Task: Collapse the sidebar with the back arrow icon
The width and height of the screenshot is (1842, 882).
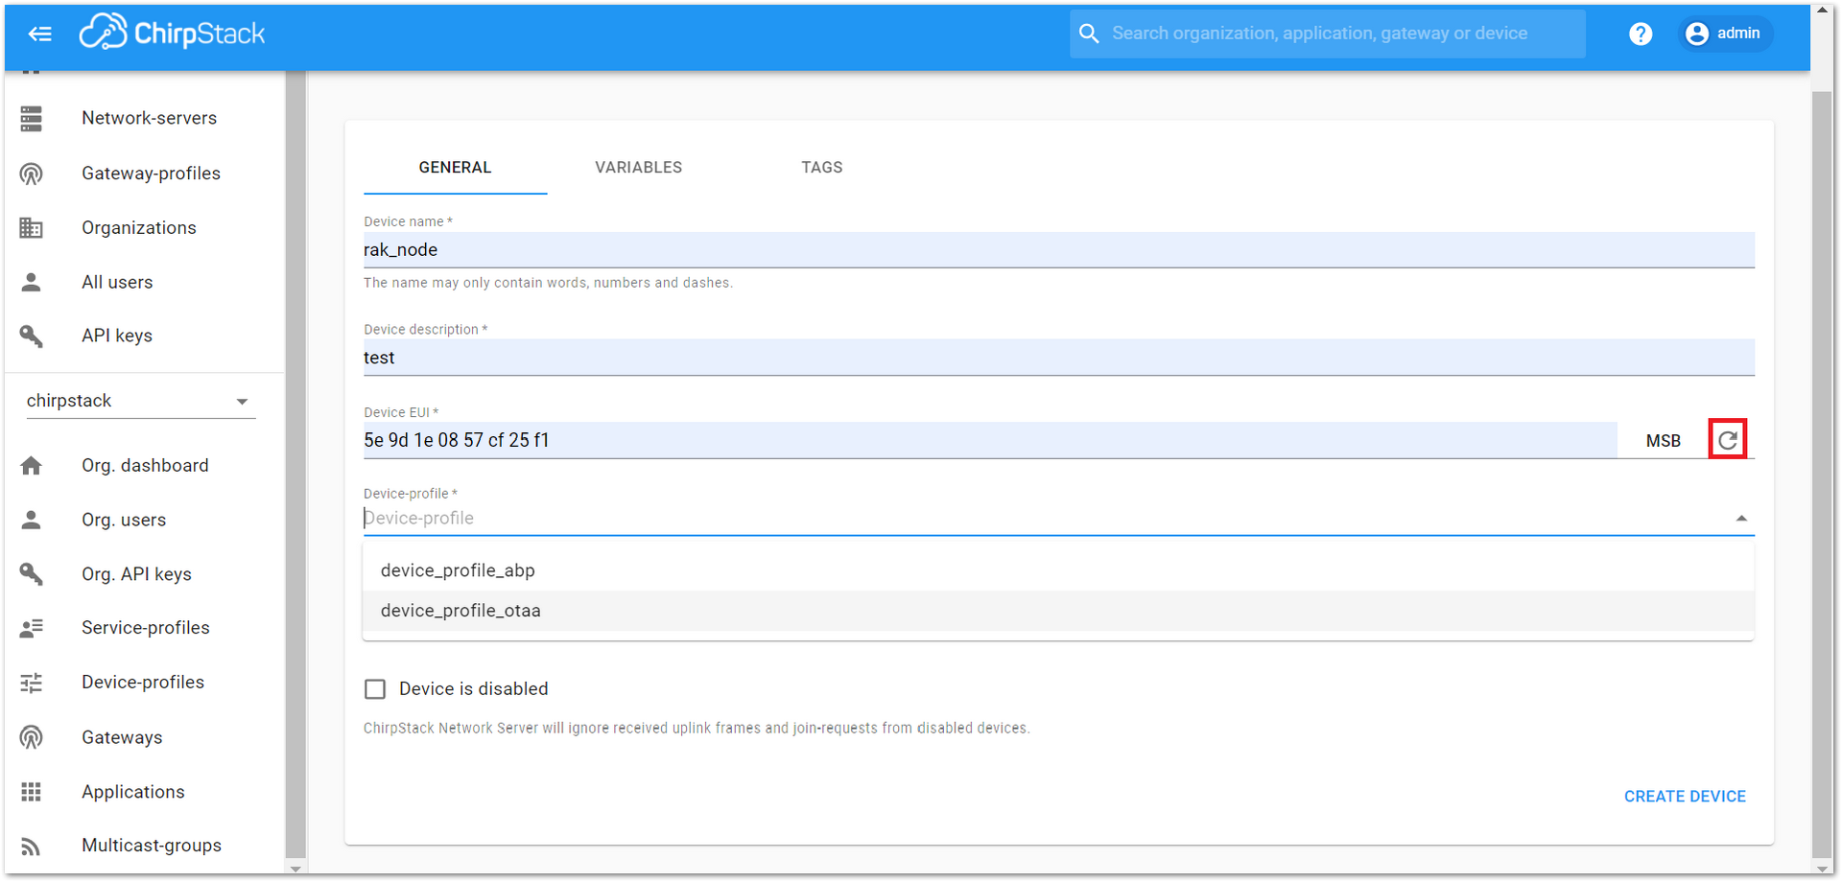Action: coord(40,34)
